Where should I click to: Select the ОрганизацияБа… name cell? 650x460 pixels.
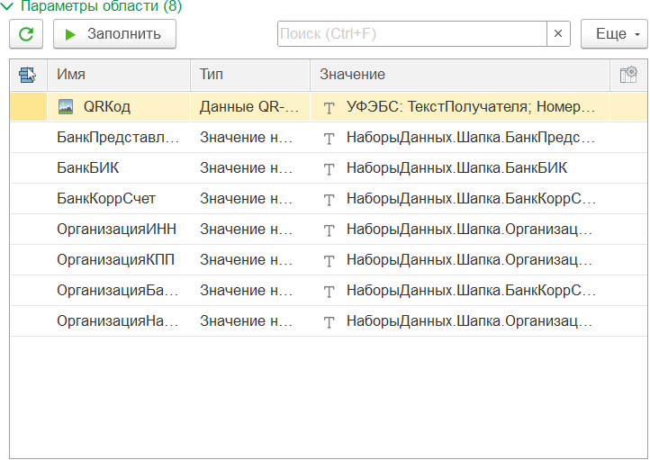119,291
